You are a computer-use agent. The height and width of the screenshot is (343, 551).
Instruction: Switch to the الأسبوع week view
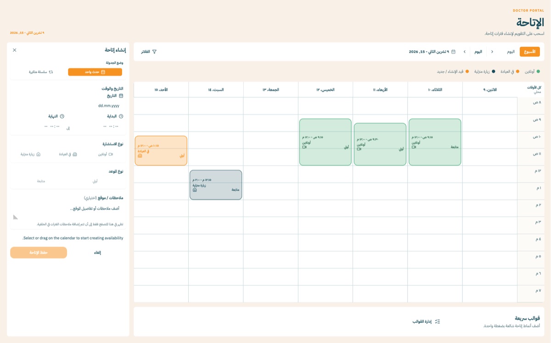529,52
